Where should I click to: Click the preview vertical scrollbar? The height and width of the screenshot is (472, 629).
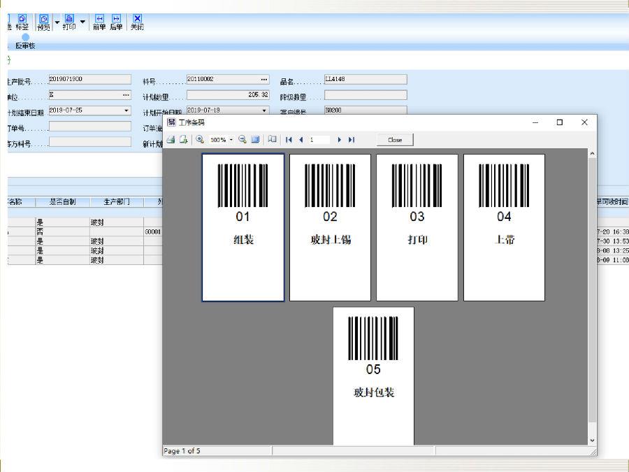pyautogui.click(x=592, y=289)
